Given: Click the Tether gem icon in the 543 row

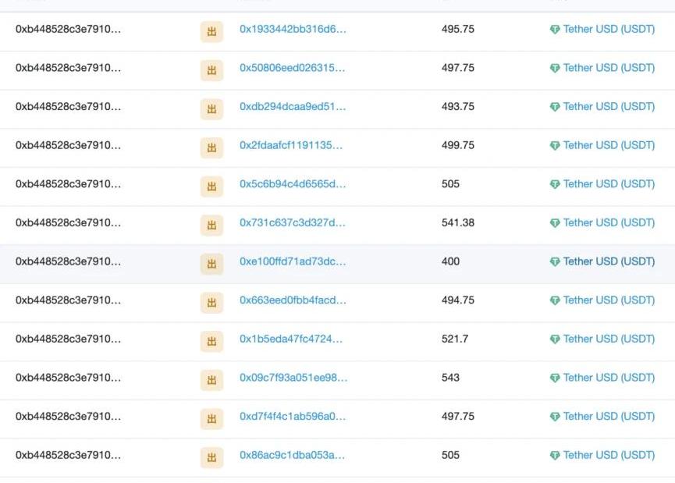Looking at the screenshot, I should [x=555, y=378].
